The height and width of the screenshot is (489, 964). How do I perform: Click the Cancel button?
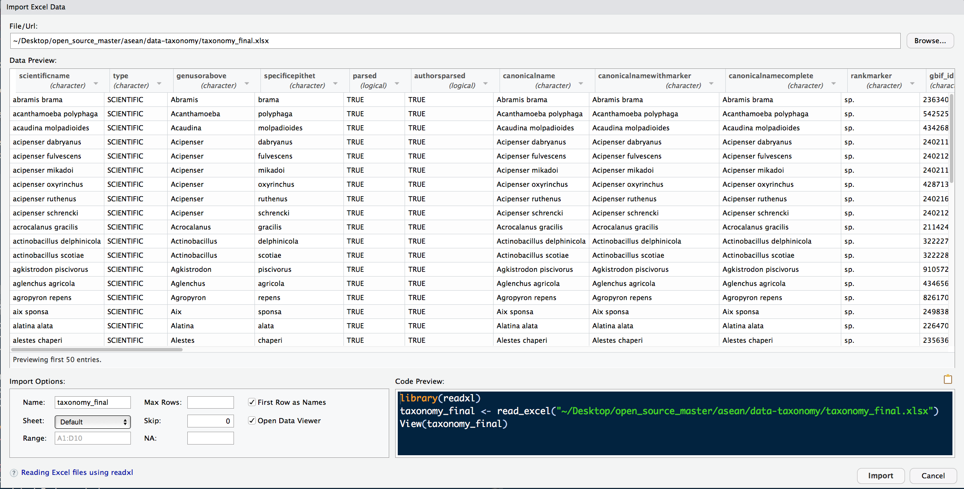click(933, 476)
